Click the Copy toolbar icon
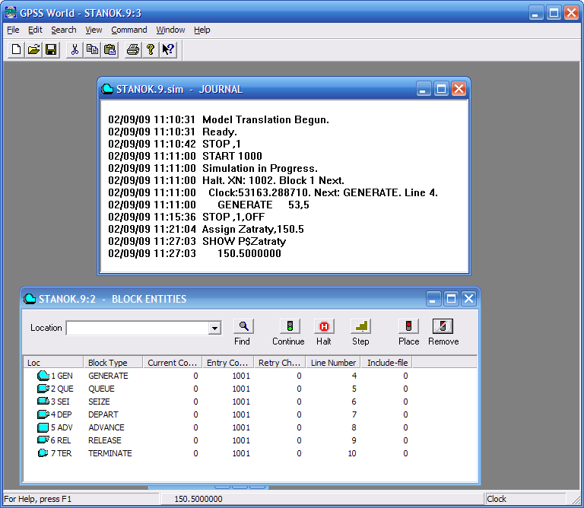The width and height of the screenshot is (584, 508). [x=92, y=49]
